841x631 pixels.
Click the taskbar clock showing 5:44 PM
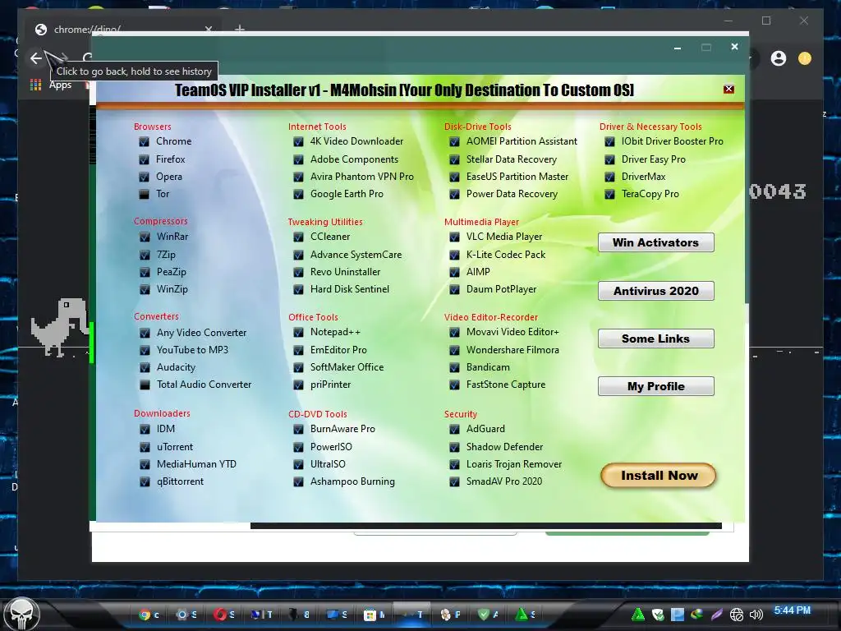(x=793, y=610)
